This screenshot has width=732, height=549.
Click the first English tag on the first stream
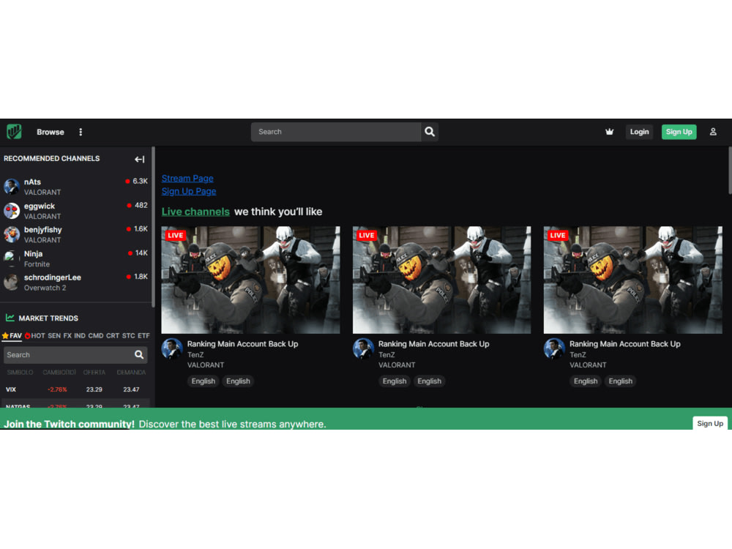203,381
